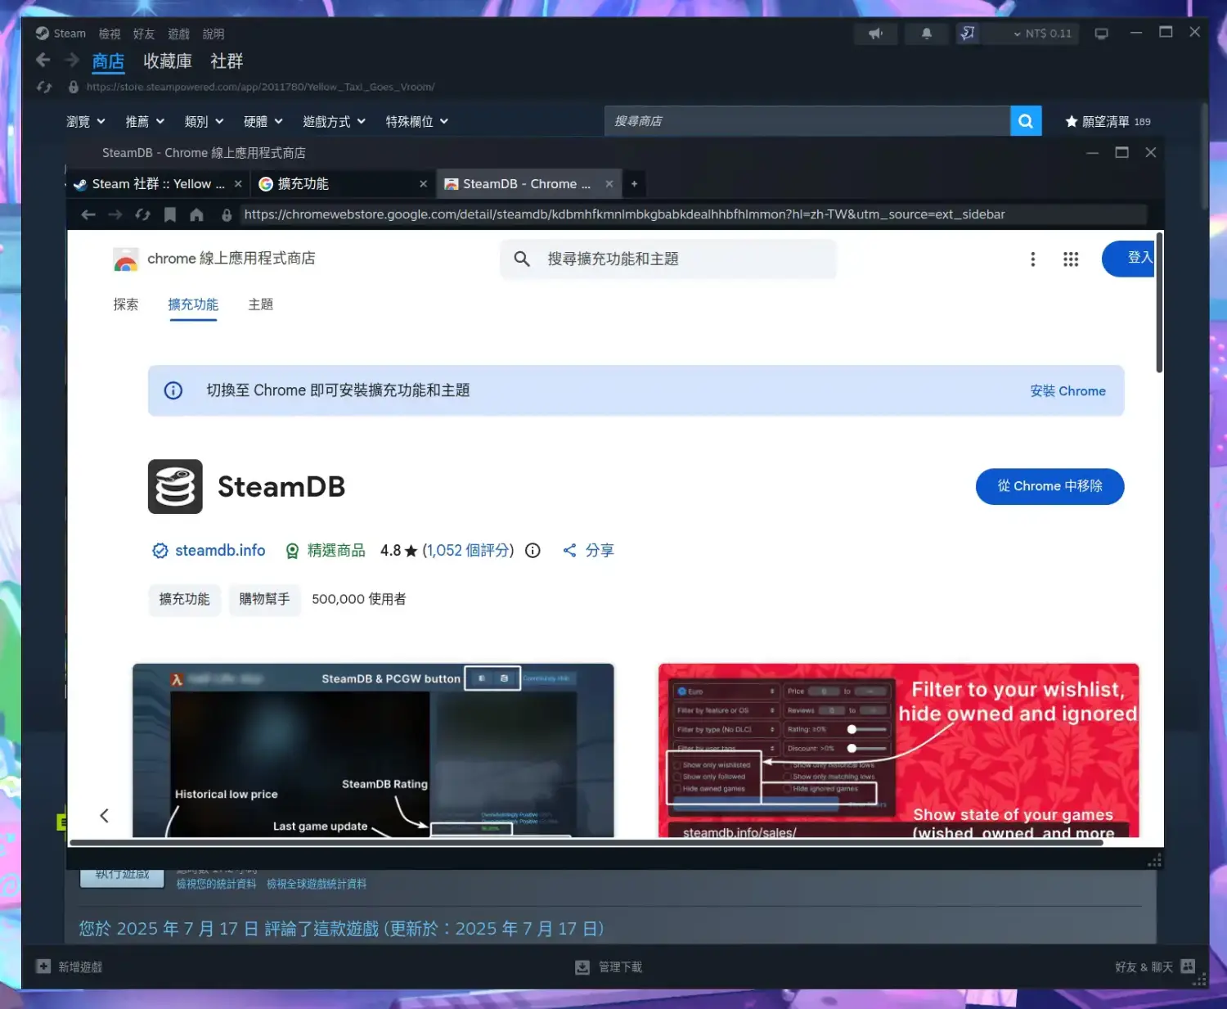The height and width of the screenshot is (1009, 1227).
Task: Click the three-dot options menu in Chrome store
Action: [x=1032, y=259]
